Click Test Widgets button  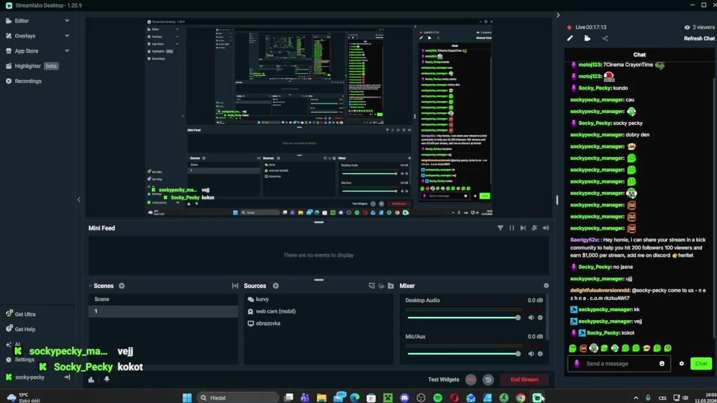[444, 379]
